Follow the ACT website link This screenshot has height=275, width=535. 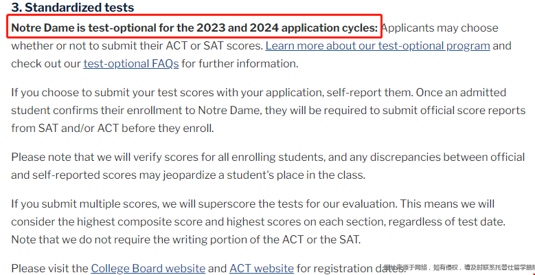coord(262,269)
